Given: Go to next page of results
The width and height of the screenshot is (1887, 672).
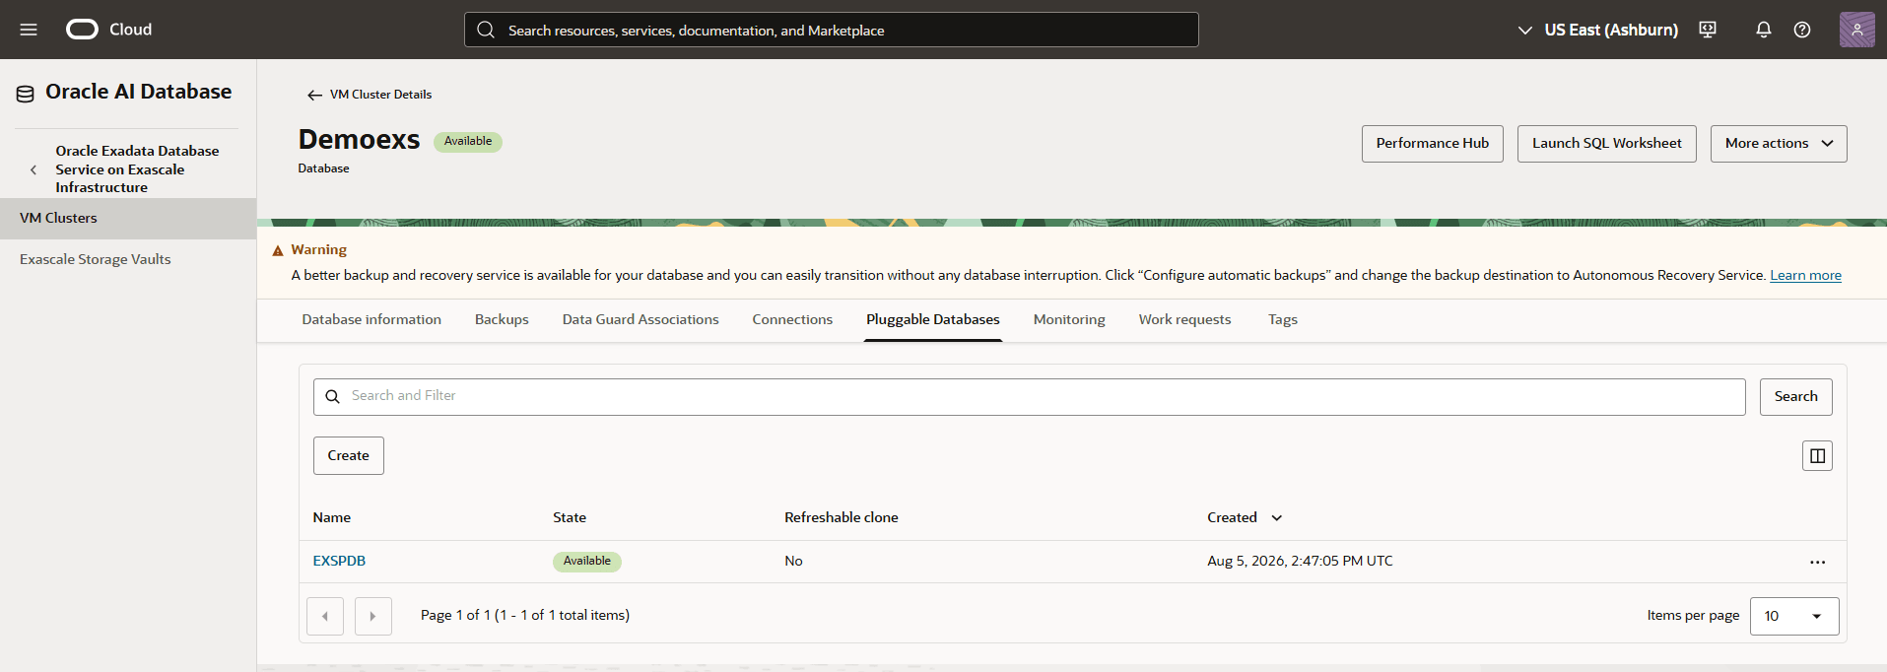Looking at the screenshot, I should [x=372, y=616].
